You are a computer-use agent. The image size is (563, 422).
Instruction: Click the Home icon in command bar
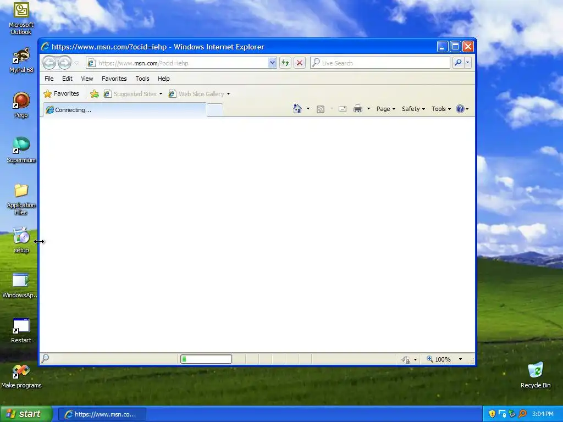coord(297,109)
